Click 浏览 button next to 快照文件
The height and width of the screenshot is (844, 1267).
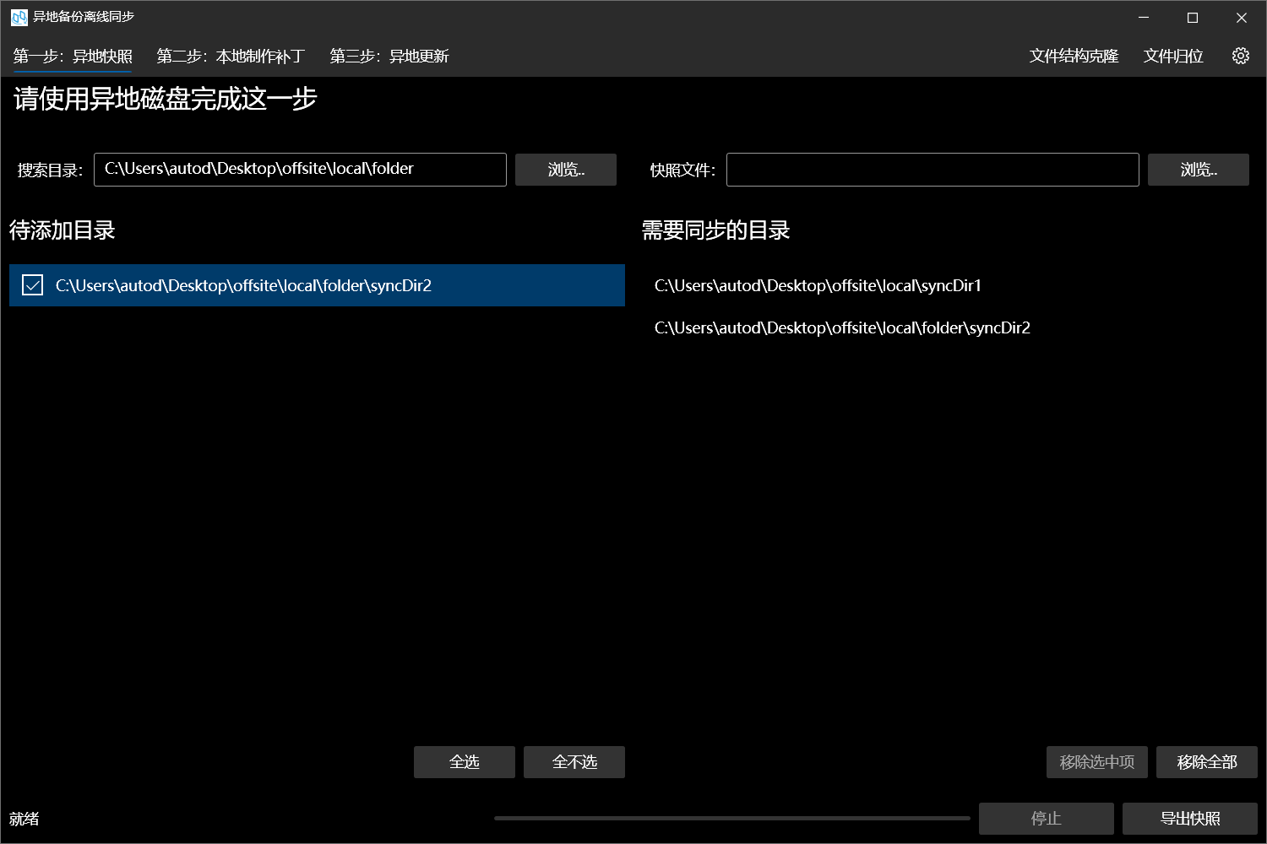(1199, 170)
